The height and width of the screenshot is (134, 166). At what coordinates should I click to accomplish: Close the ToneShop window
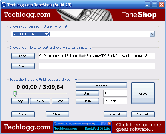(x=161, y=5)
